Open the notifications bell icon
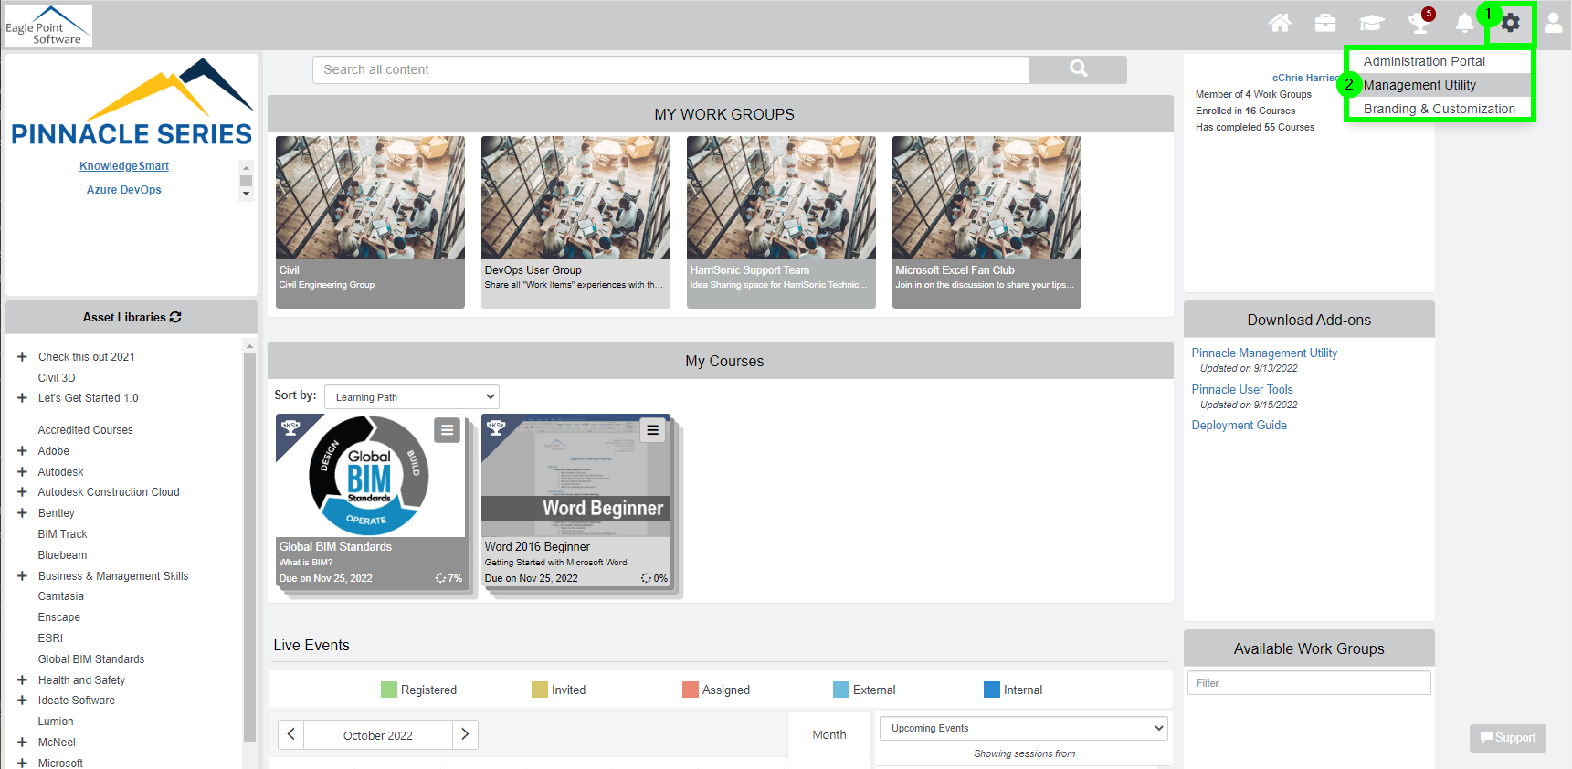The width and height of the screenshot is (1572, 769). pyautogui.click(x=1464, y=23)
